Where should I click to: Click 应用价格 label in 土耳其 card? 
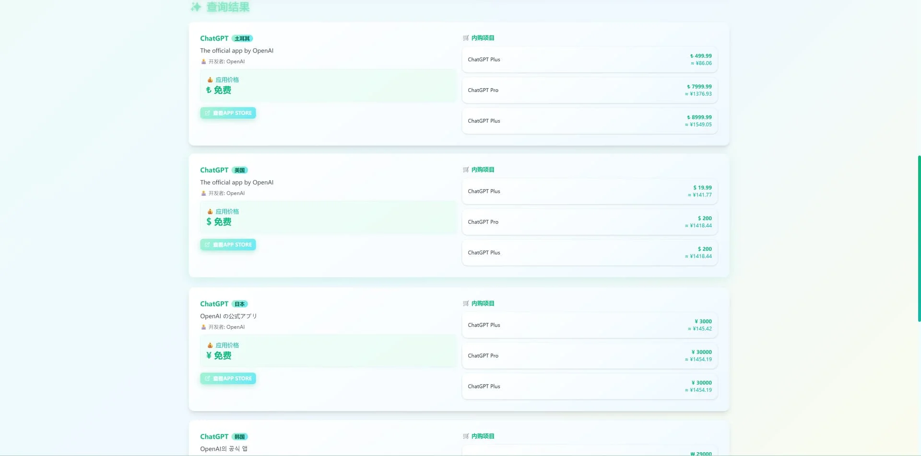point(227,80)
